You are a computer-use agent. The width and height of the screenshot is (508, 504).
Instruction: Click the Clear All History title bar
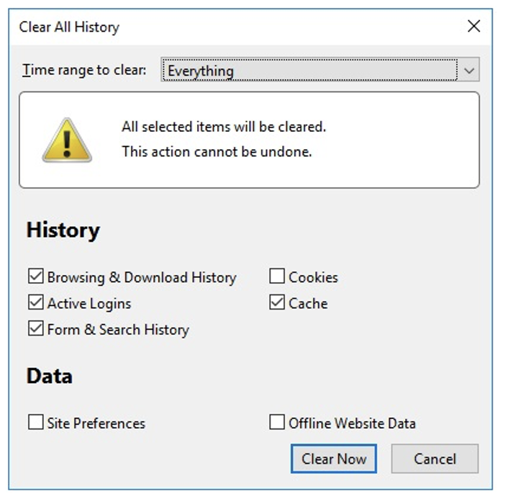(x=216, y=27)
